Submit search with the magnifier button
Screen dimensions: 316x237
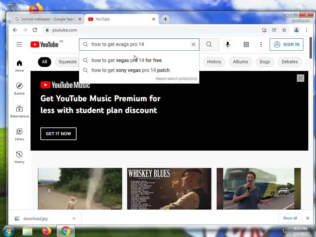pos(209,44)
